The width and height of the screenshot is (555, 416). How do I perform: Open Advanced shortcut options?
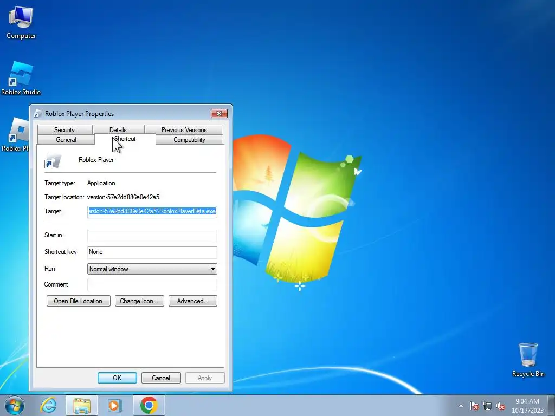pyautogui.click(x=193, y=301)
